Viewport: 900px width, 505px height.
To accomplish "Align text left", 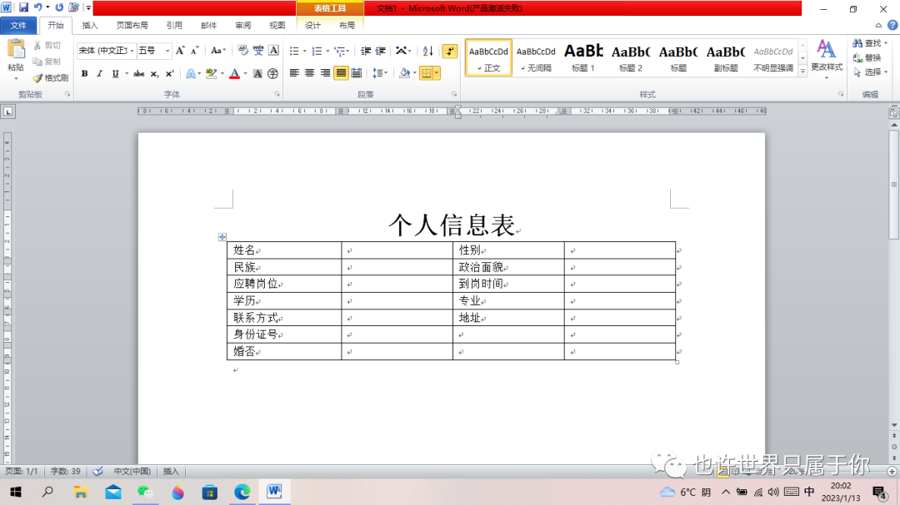I will tap(294, 73).
